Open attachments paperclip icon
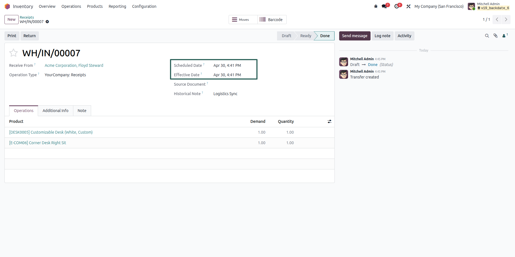The image size is (515, 257). [x=496, y=36]
